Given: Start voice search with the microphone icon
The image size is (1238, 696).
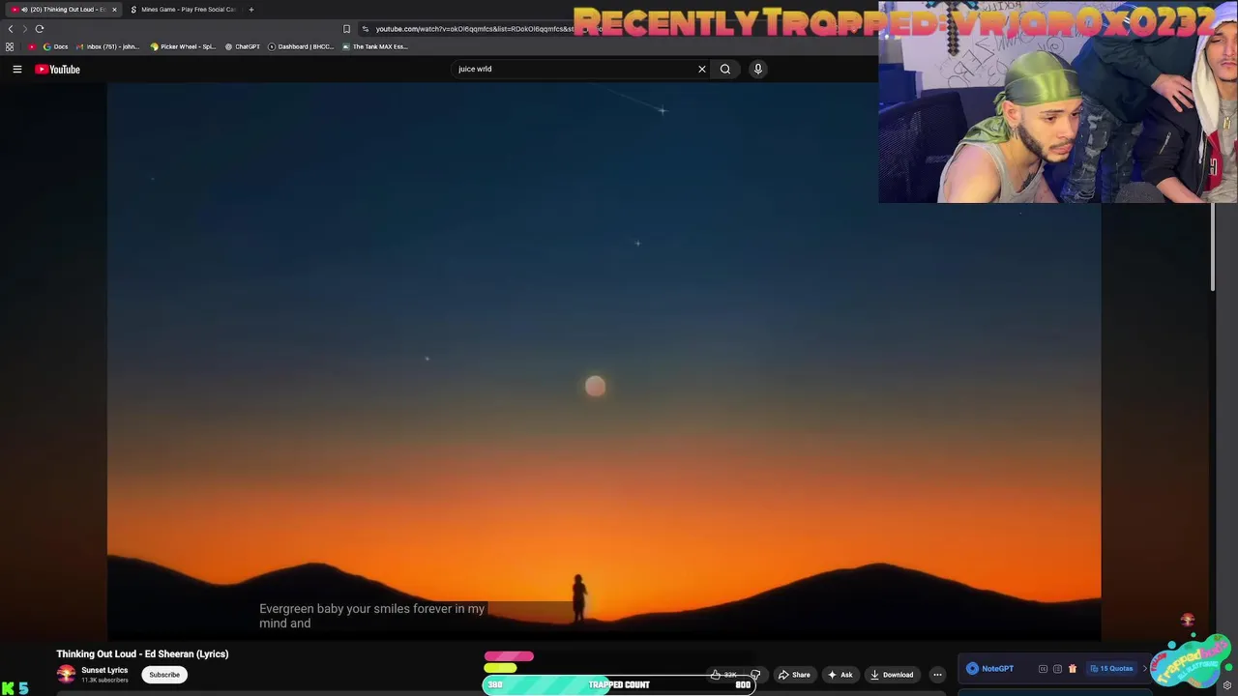Looking at the screenshot, I should [758, 69].
